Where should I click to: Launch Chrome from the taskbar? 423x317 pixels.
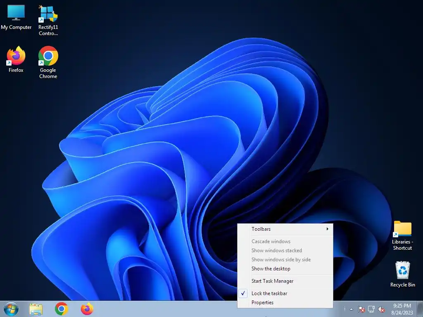click(61, 309)
